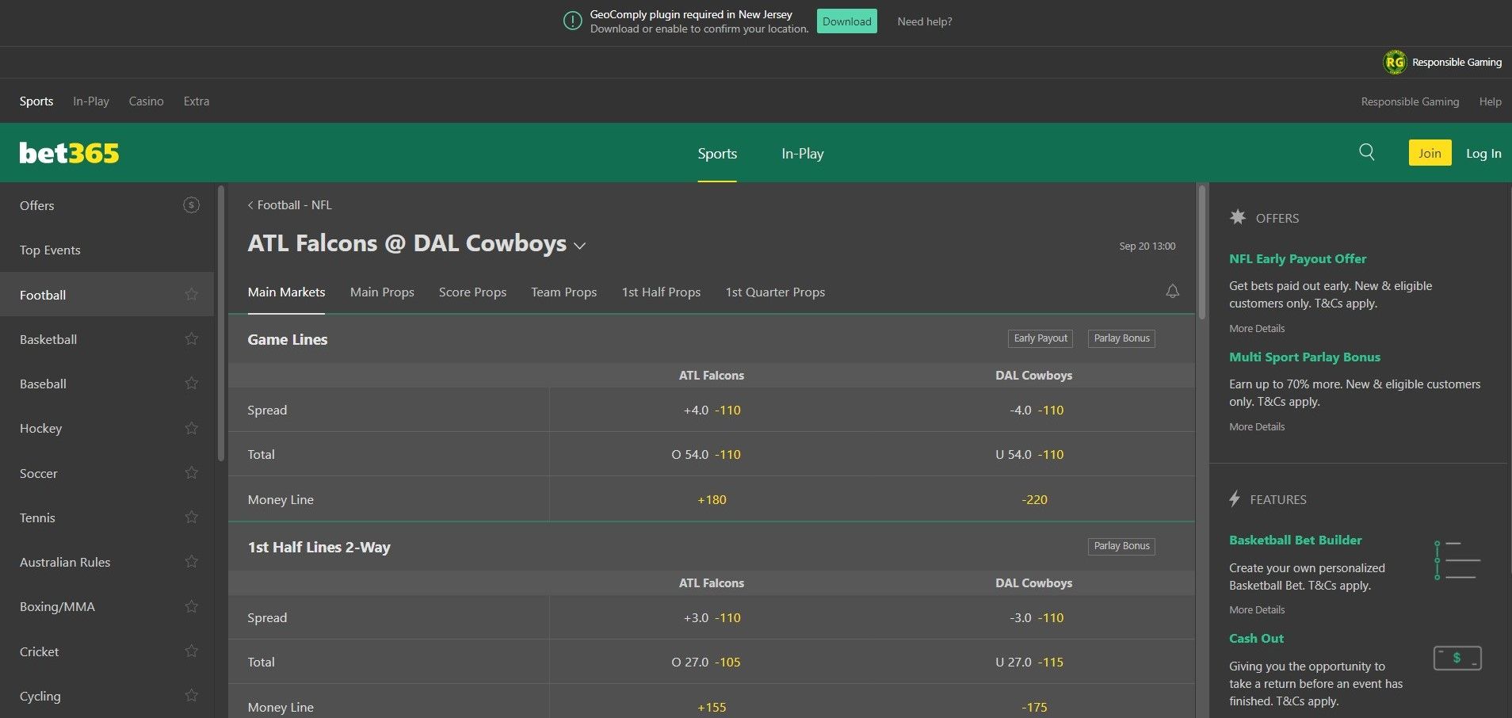Toggle favorite star for Baseball
1512x718 pixels.
191,383
